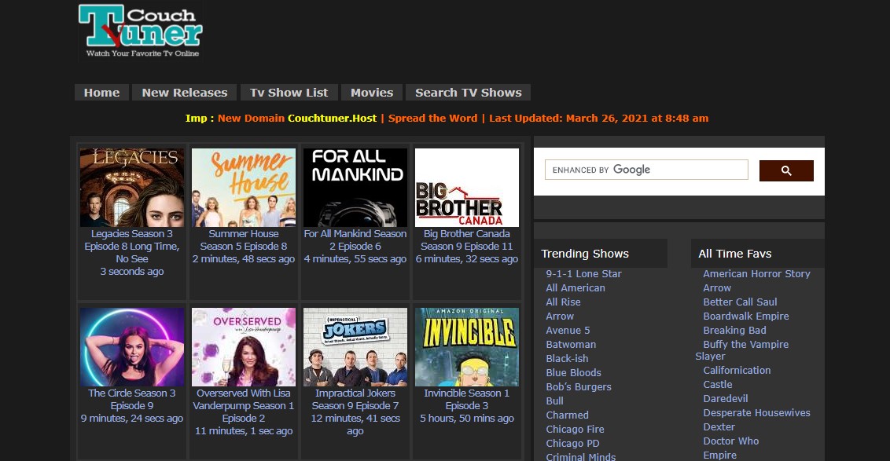Screen dimensions: 890x461
Task: Select Arrow in All Time Favs list
Action: tap(717, 288)
